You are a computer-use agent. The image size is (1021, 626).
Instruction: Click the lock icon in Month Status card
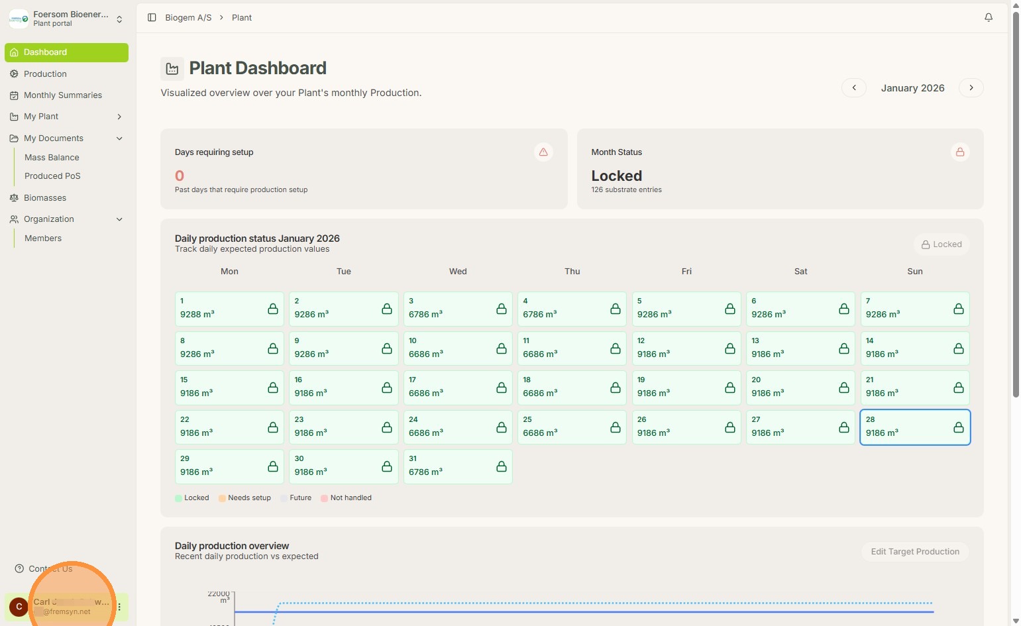(x=959, y=152)
